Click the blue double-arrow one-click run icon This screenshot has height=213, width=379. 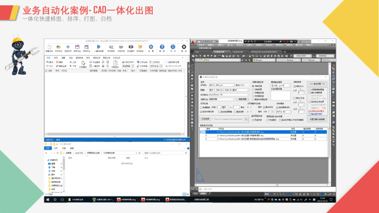coord(99,47)
